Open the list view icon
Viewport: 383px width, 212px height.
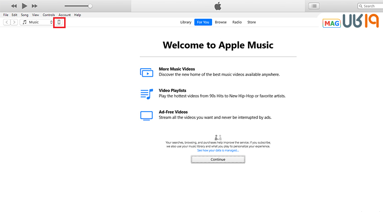point(314,6)
